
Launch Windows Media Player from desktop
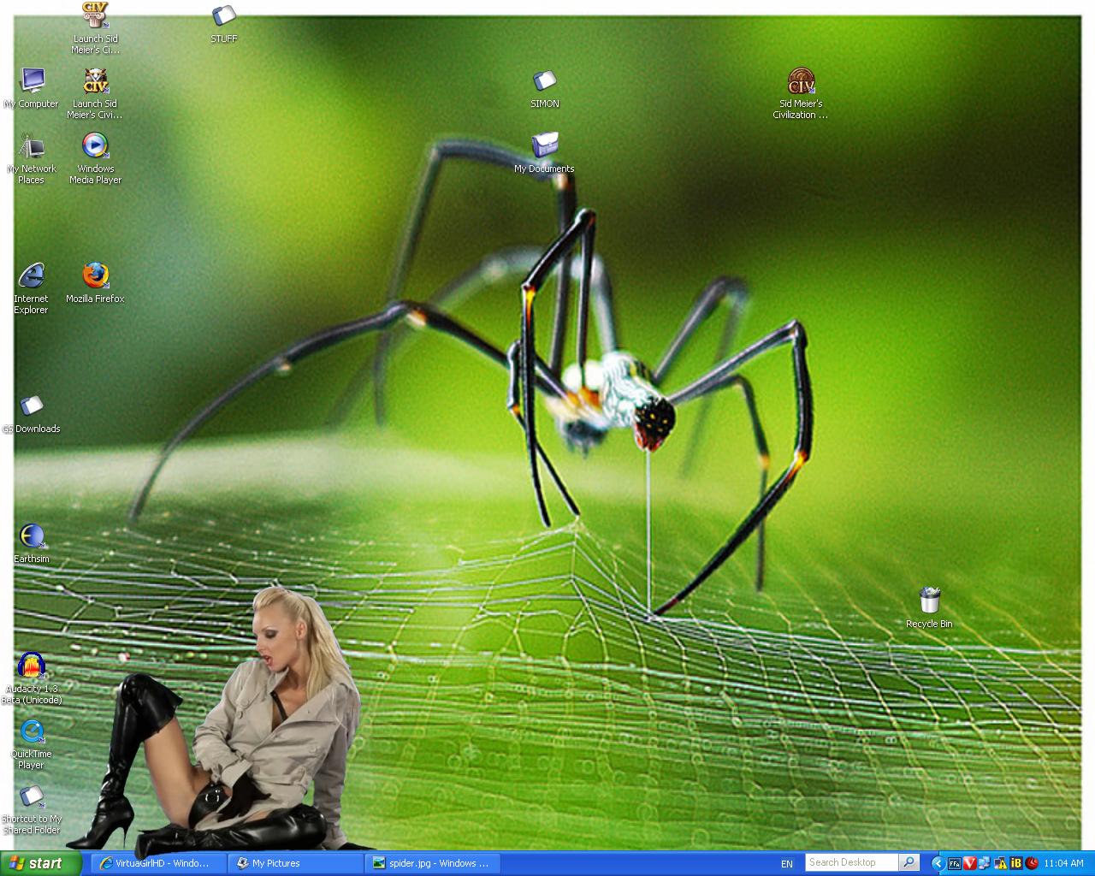95,146
